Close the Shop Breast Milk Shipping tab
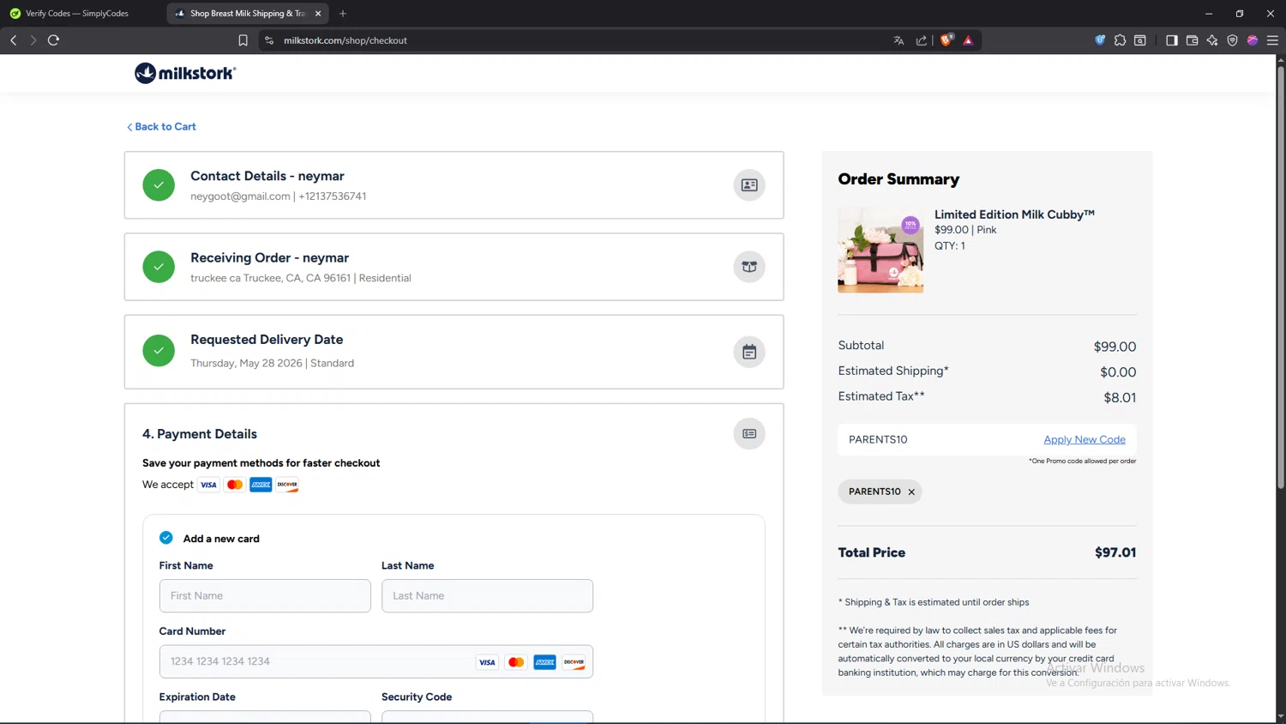This screenshot has width=1286, height=724. (318, 14)
